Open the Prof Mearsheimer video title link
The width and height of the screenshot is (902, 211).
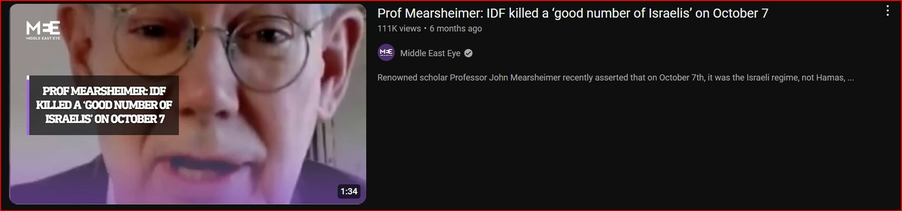[573, 13]
